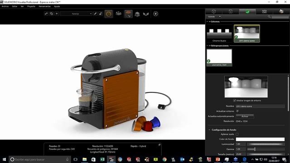Click the Tamaño (metros) value field
Viewport: 290px width, 163px height.
pos(241,154)
